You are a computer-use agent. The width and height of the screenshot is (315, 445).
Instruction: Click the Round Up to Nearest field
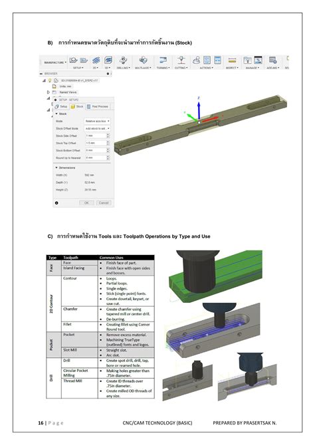tap(95, 158)
